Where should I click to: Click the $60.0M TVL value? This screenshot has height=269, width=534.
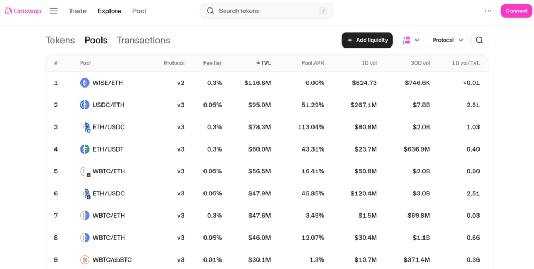pos(260,149)
